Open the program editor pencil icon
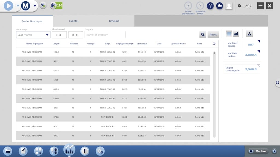280x157 pixels. point(23,151)
